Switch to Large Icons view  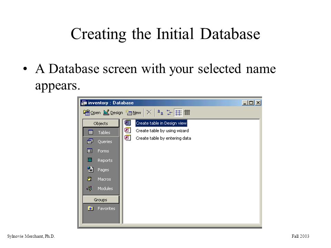tap(160, 112)
